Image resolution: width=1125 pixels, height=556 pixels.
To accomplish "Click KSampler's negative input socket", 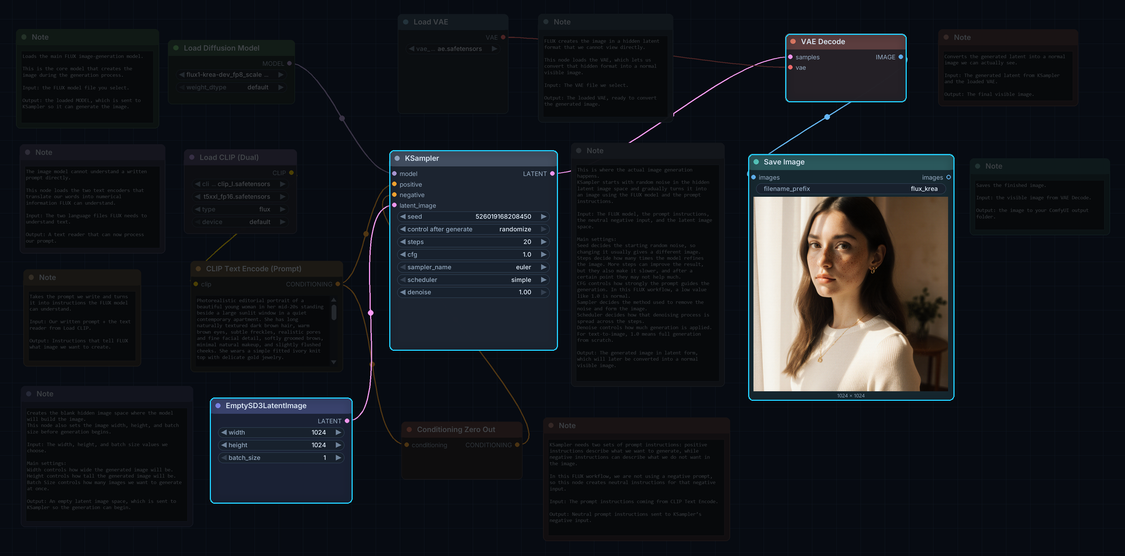I will tap(394, 195).
